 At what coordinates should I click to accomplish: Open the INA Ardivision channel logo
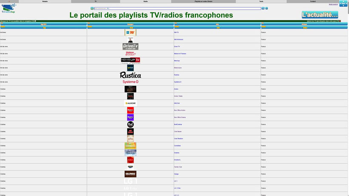(130, 40)
